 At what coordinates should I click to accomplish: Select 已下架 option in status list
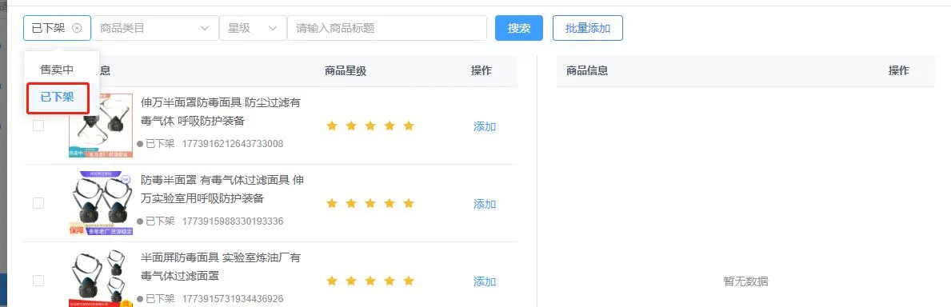click(57, 97)
